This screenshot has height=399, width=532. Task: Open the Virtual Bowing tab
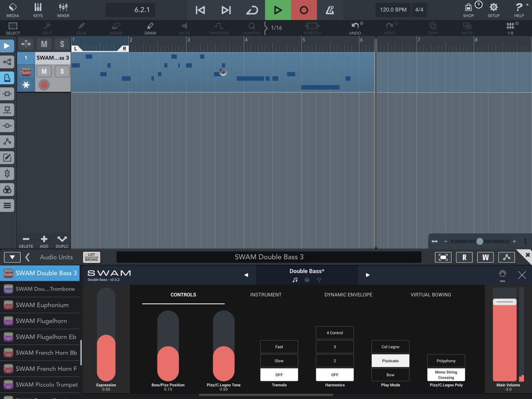(x=430, y=295)
